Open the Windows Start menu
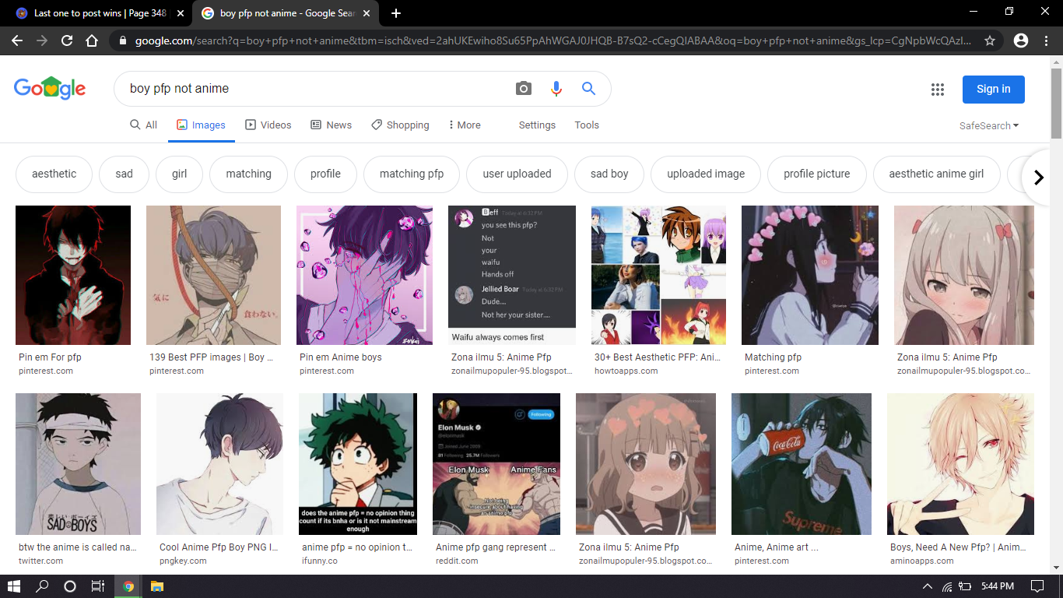1063x598 pixels. click(14, 586)
